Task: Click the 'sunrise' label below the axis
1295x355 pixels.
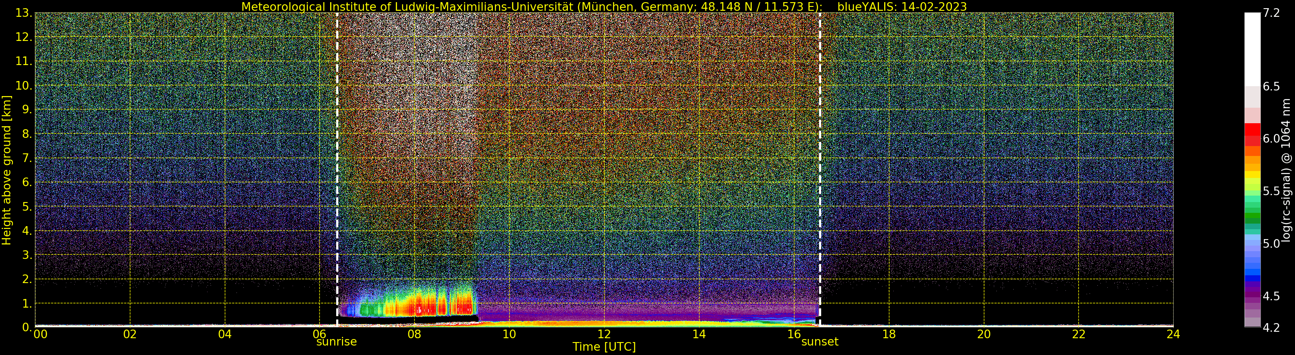Action: (336, 342)
